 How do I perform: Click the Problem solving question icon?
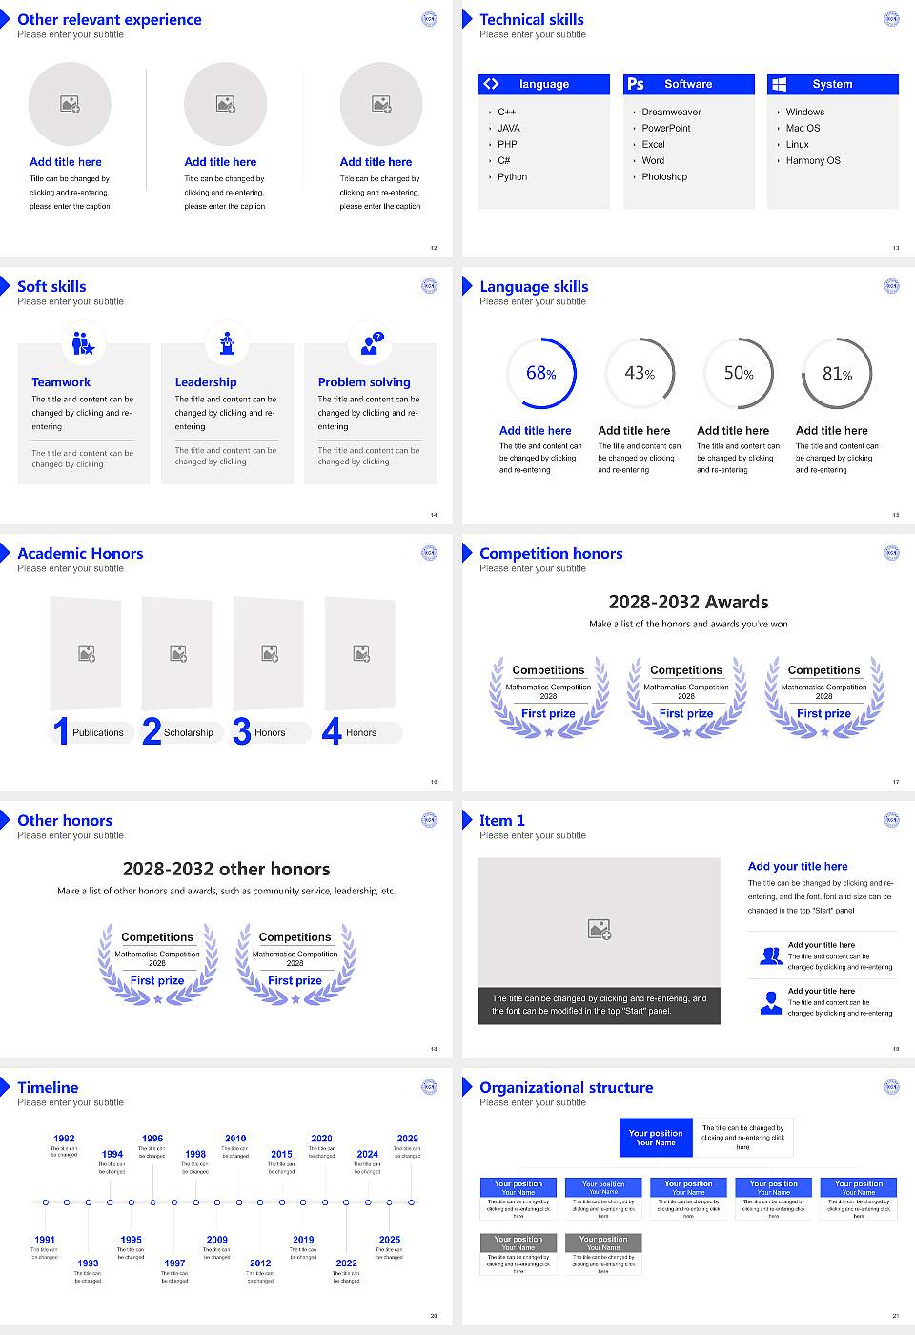[372, 343]
